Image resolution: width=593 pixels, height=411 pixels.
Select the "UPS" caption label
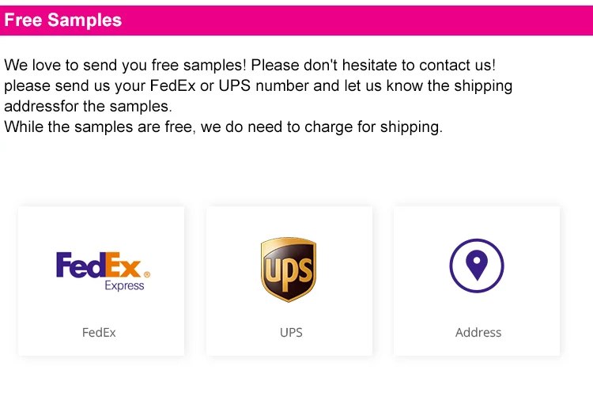click(x=291, y=333)
